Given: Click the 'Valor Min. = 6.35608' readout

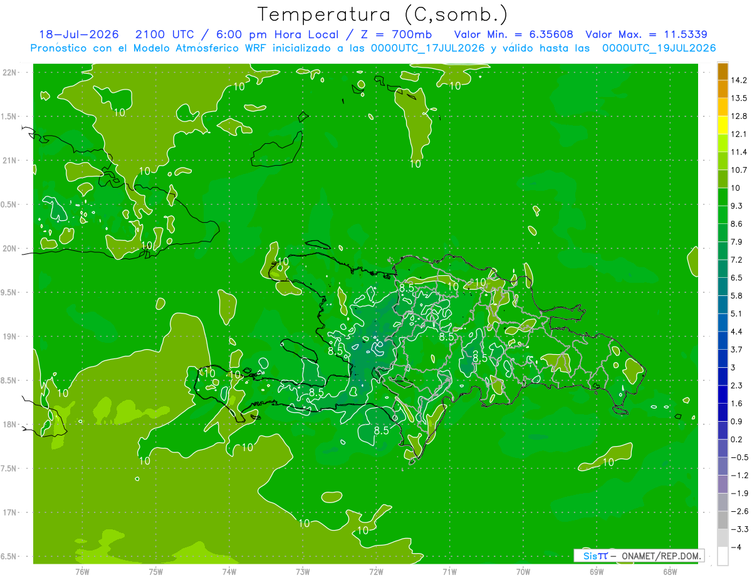Looking at the screenshot, I should tap(513, 34).
